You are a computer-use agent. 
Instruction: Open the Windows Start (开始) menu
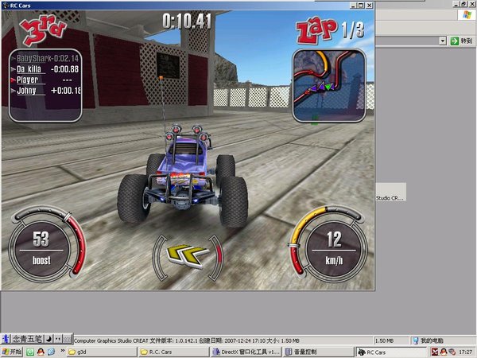pyautogui.click(x=12, y=352)
